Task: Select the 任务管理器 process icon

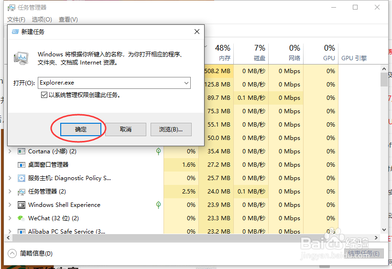Action: pyautogui.click(x=21, y=192)
